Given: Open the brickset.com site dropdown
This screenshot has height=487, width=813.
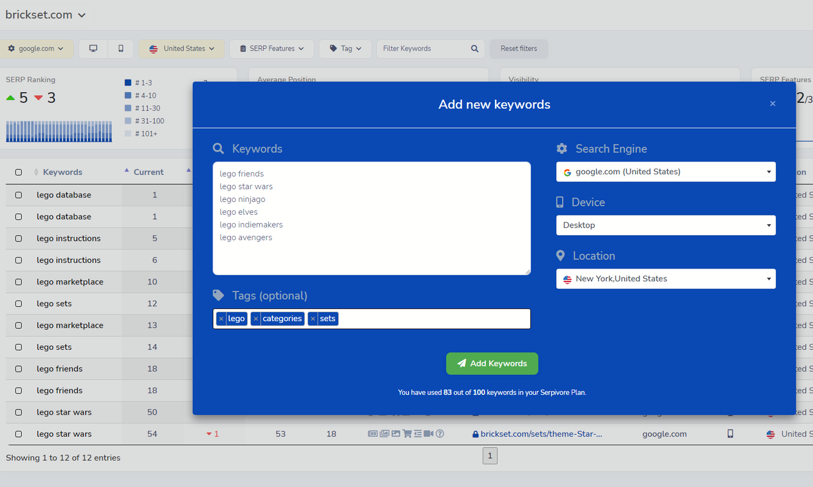Looking at the screenshot, I should coord(45,15).
